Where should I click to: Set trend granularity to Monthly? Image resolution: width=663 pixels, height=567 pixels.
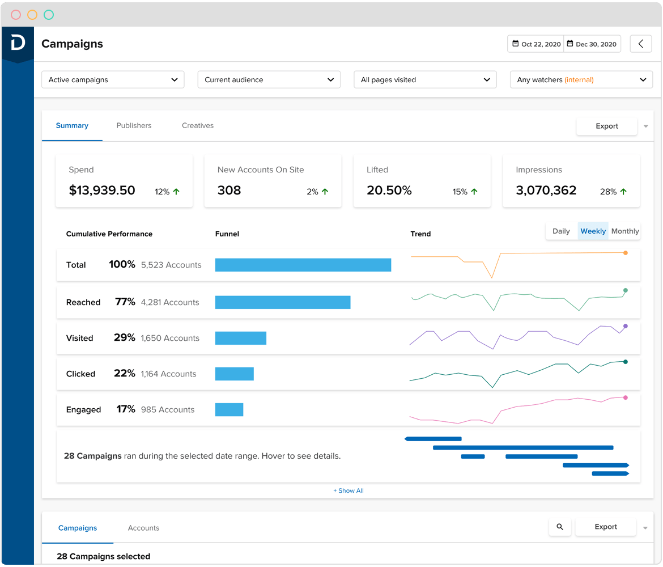(625, 231)
